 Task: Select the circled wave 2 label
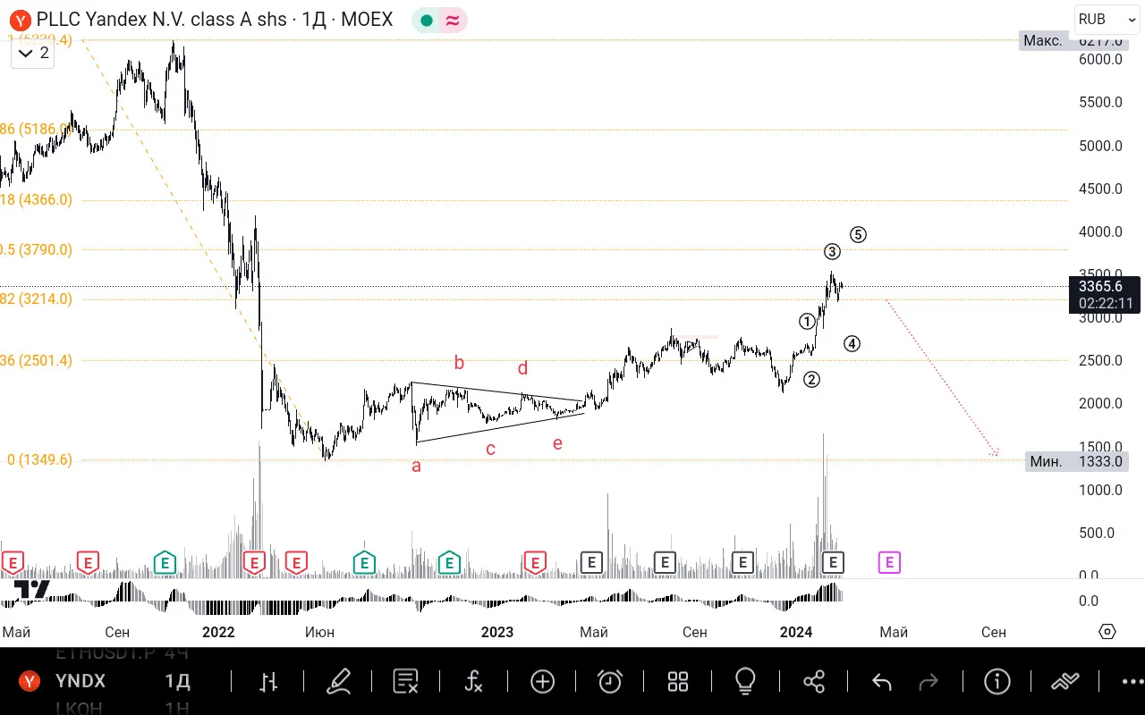tap(811, 379)
